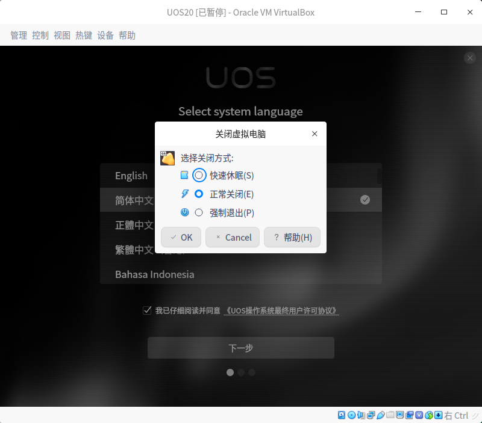Open the 设备 menu
Viewport: 482px width, 423px height.
tap(105, 36)
